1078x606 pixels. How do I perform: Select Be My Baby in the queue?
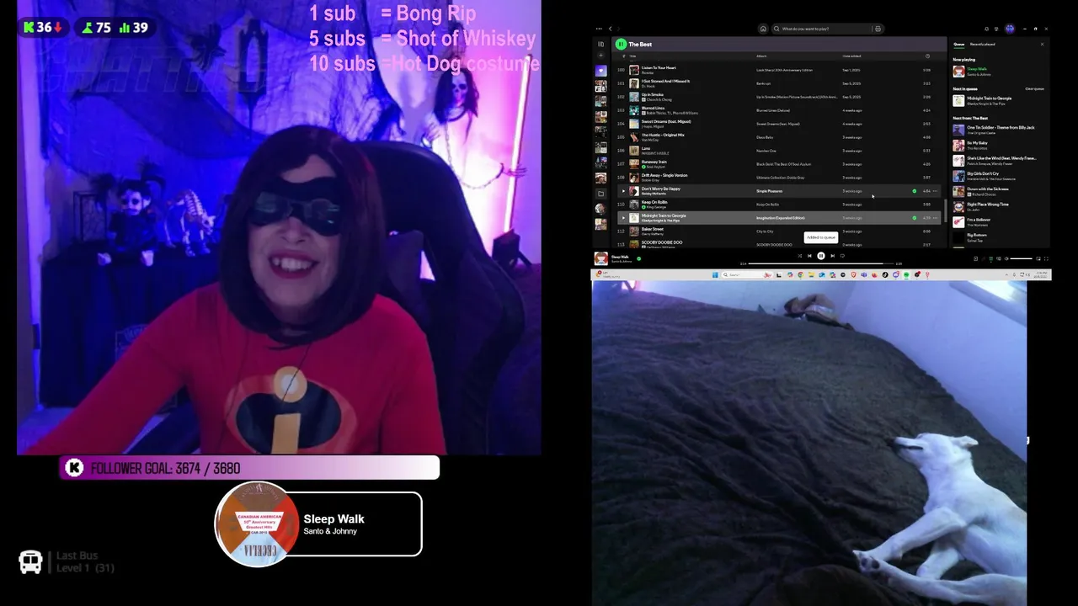[999, 145]
